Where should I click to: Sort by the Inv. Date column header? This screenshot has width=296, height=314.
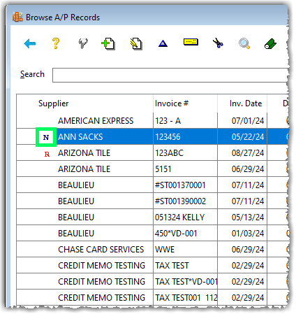coord(246,104)
